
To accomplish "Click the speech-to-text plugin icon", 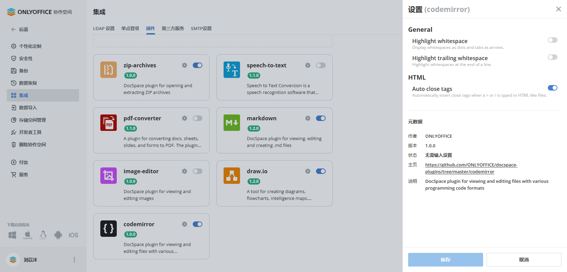I will [x=232, y=70].
